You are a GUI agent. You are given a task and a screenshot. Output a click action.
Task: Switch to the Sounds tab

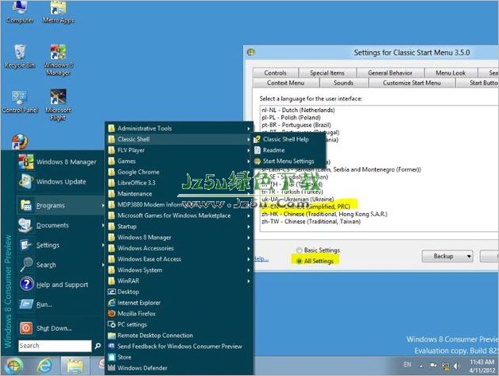(x=343, y=83)
